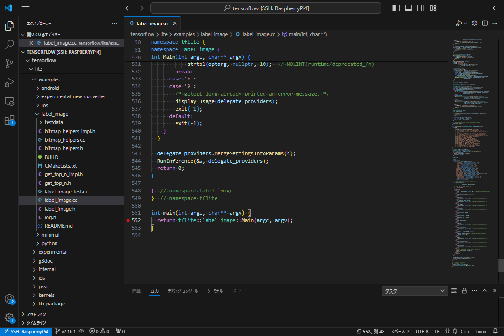Toggle secondary sidebar layout icon

(420, 8)
